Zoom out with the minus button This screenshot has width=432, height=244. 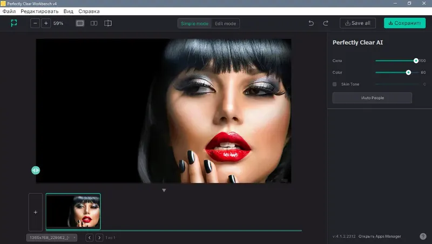pos(35,23)
